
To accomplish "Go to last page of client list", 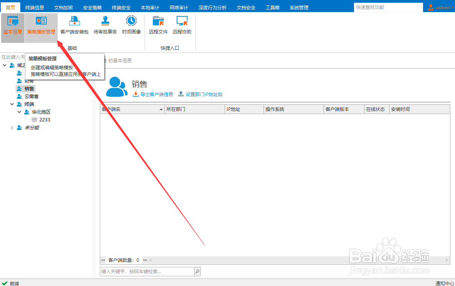I will (145, 260).
